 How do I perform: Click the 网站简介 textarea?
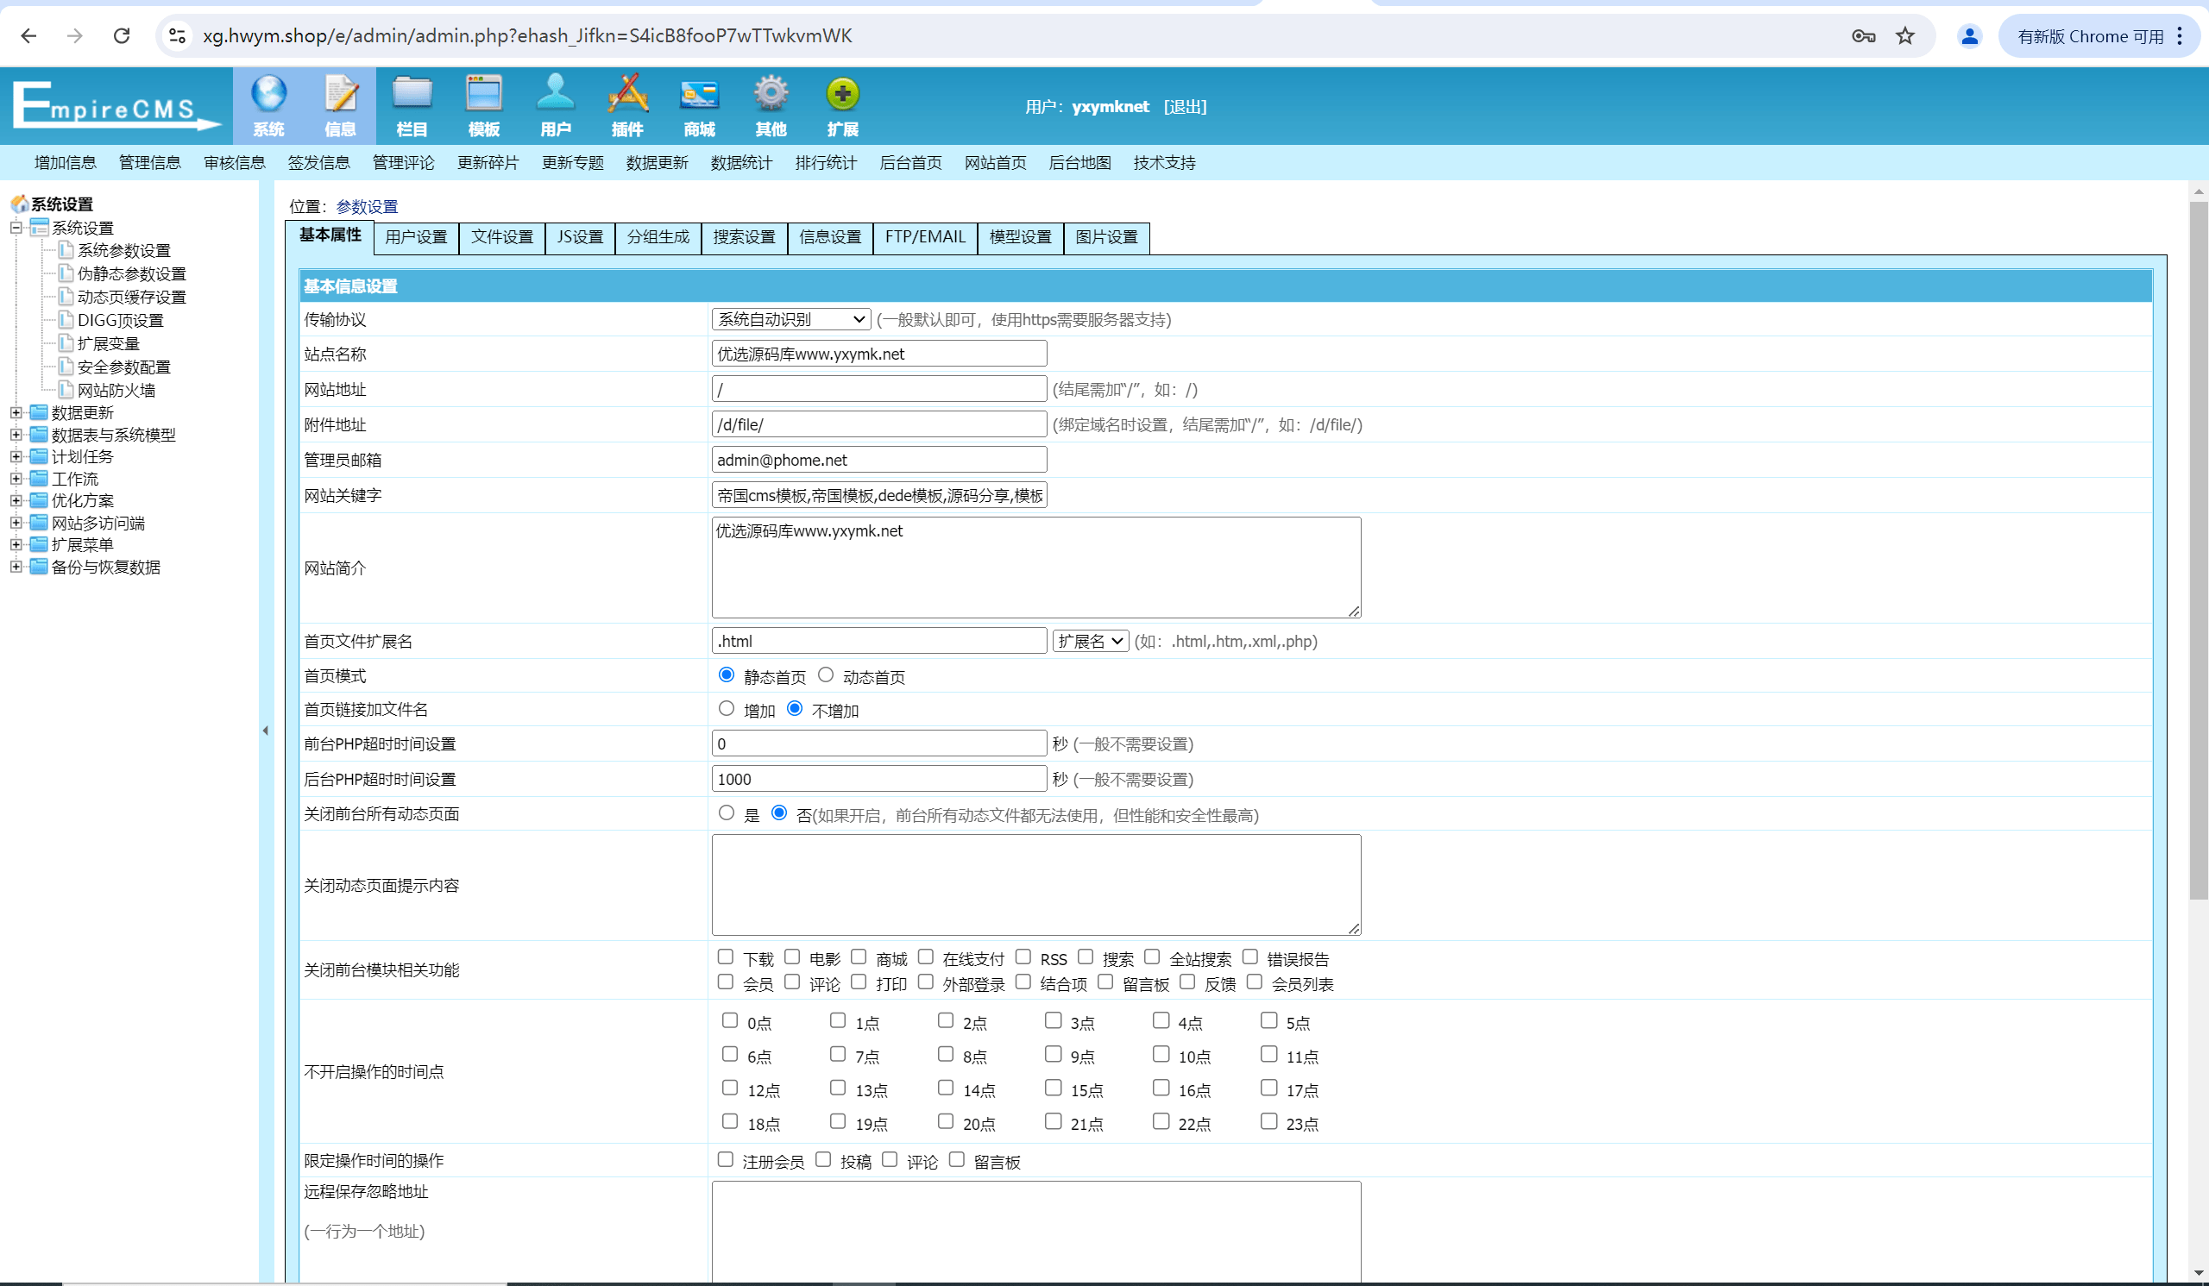1036,568
